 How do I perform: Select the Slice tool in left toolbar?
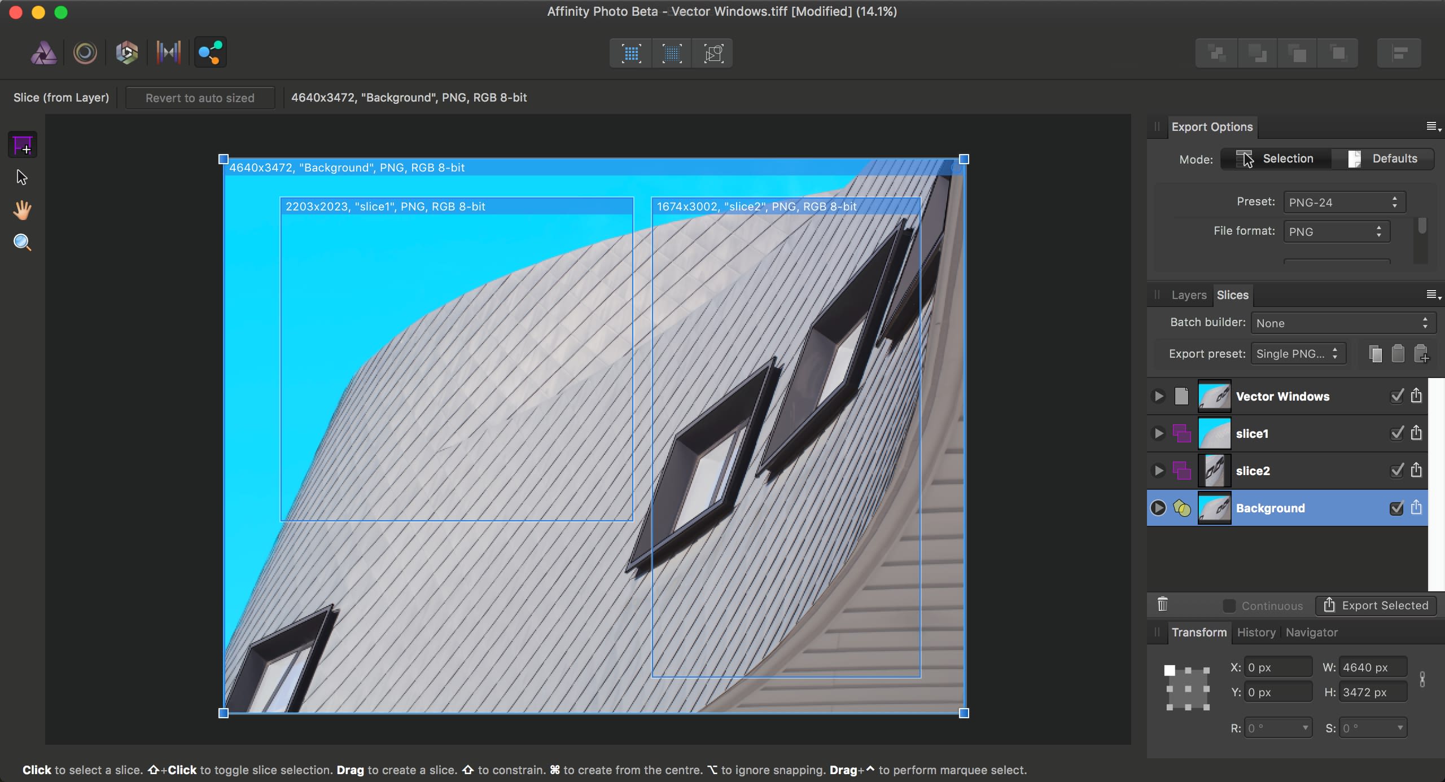22,146
